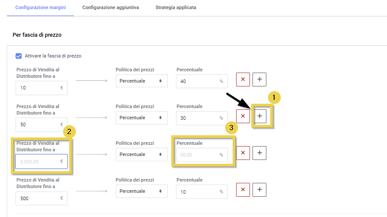Viewport: 387px width, 217px height.
Task: Open pricing policy dropdown in the empty row
Action: (x=141, y=154)
